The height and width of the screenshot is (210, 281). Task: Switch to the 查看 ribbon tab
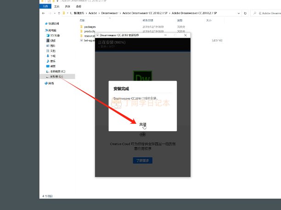tap(79, 6)
